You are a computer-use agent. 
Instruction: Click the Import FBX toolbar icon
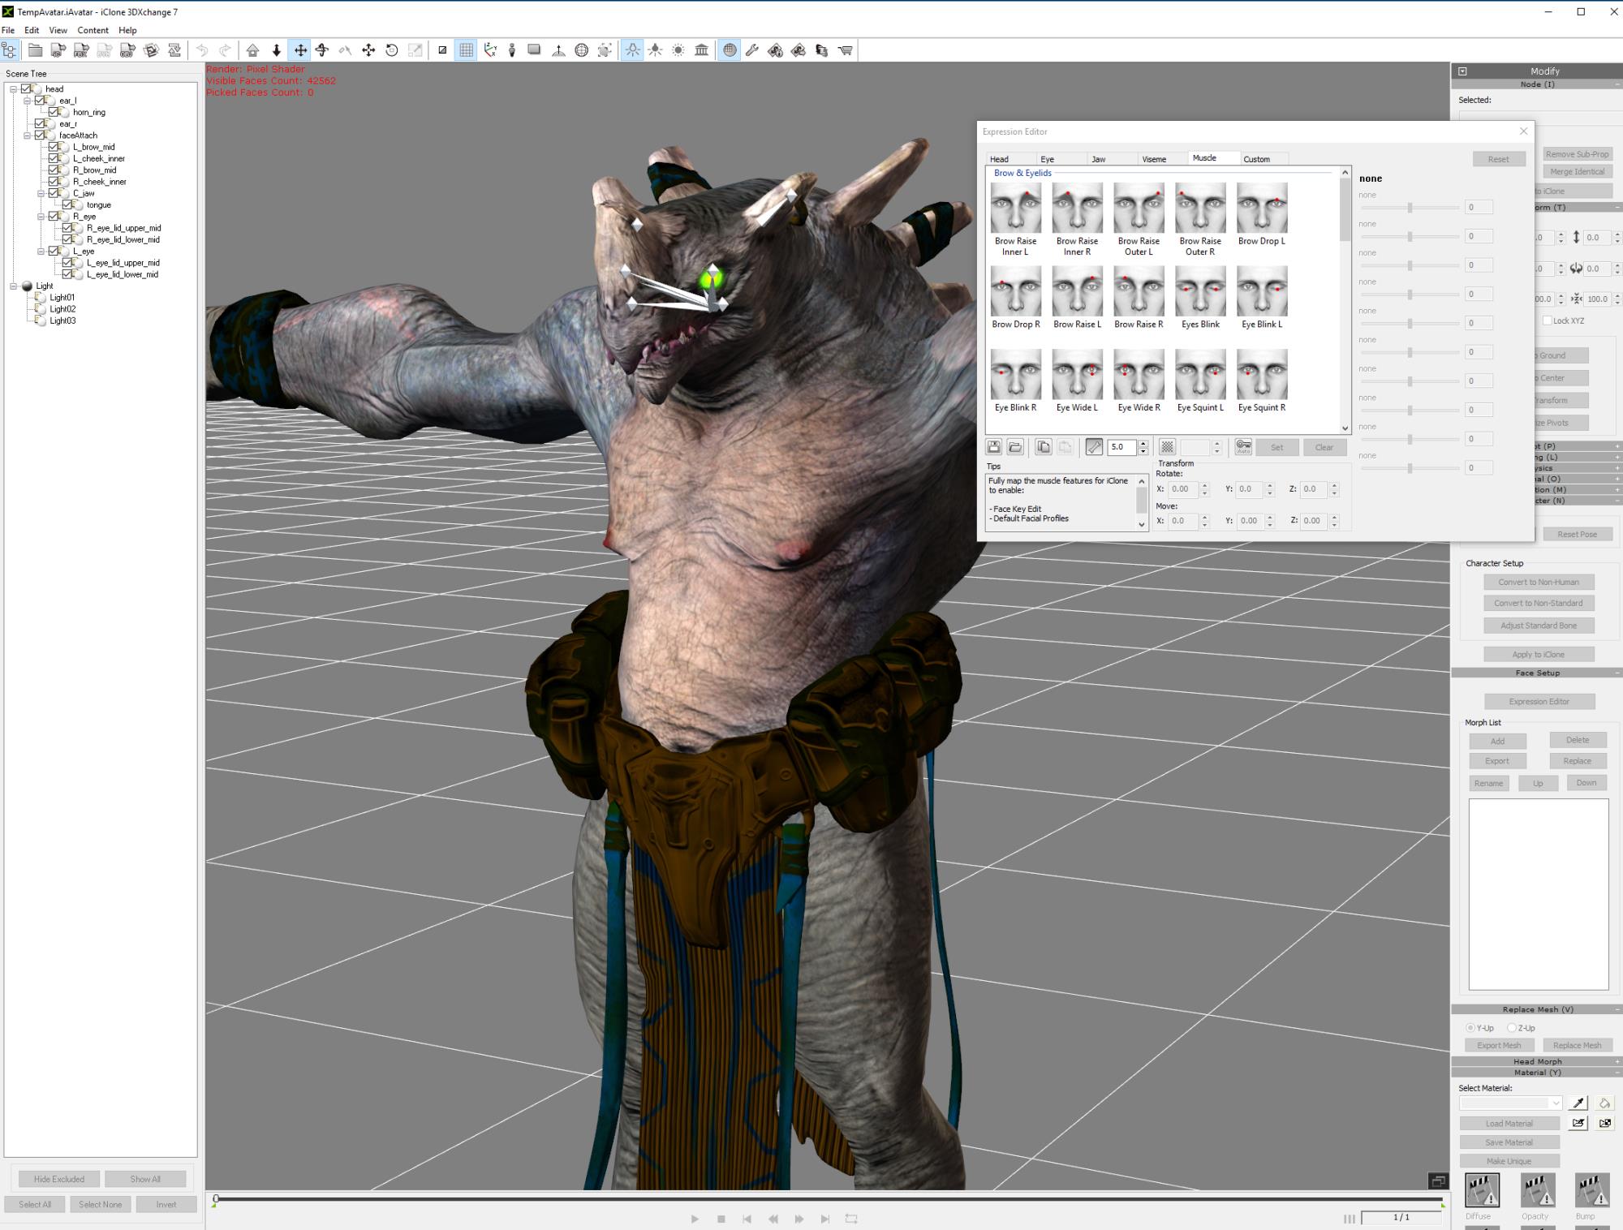coord(81,50)
